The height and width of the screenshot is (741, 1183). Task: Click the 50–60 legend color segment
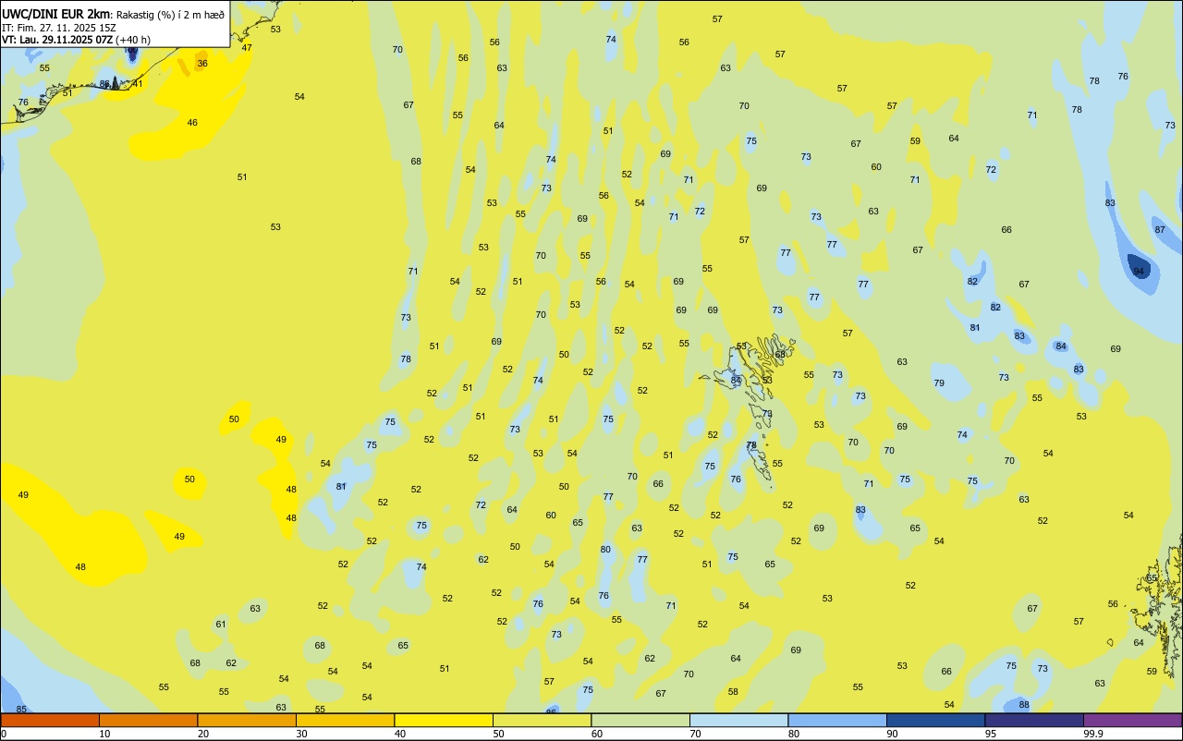click(x=542, y=720)
